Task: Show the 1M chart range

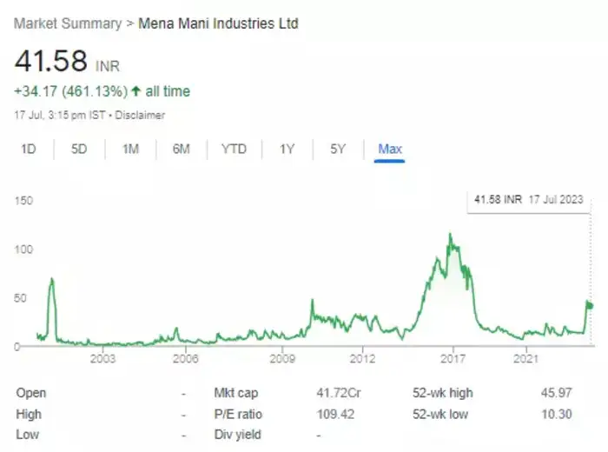Action: coord(130,150)
